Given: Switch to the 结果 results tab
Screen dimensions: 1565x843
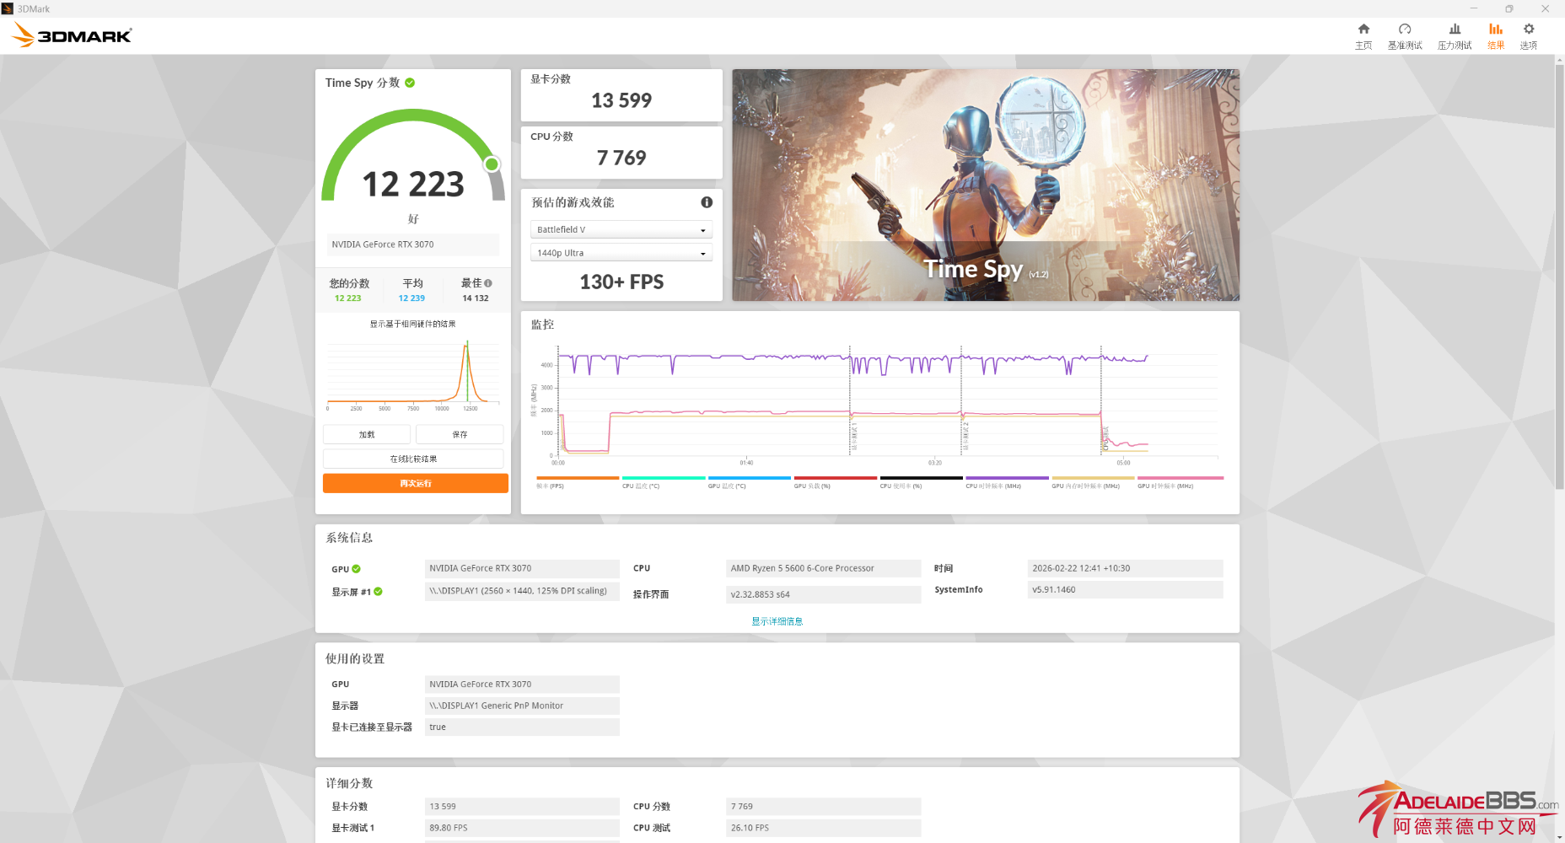Looking at the screenshot, I should pos(1495,35).
